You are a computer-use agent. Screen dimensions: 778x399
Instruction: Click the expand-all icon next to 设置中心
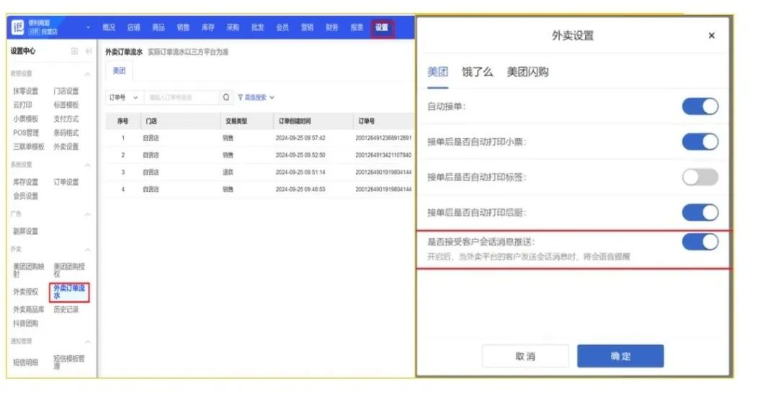point(74,51)
